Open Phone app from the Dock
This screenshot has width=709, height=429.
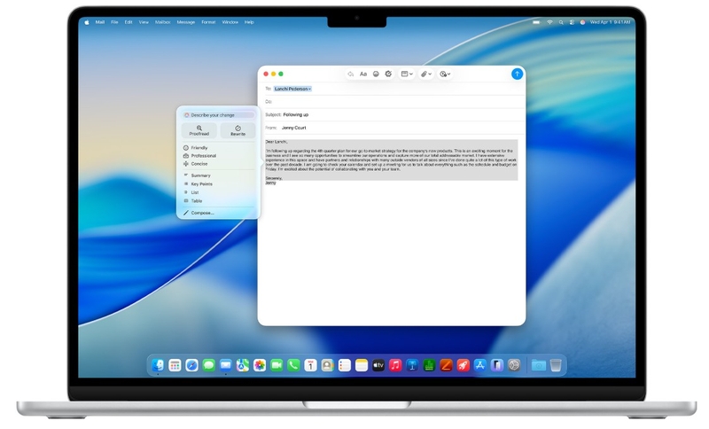tap(293, 365)
